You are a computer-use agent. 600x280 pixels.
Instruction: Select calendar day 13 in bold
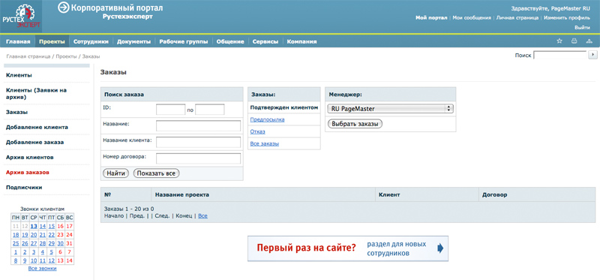click(34, 226)
